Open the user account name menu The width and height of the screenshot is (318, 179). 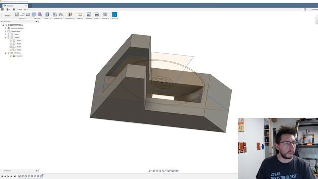coord(314,9)
